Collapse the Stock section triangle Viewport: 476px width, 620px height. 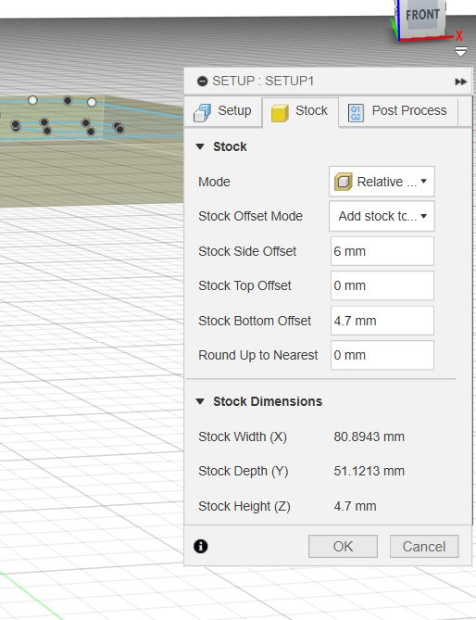[200, 146]
